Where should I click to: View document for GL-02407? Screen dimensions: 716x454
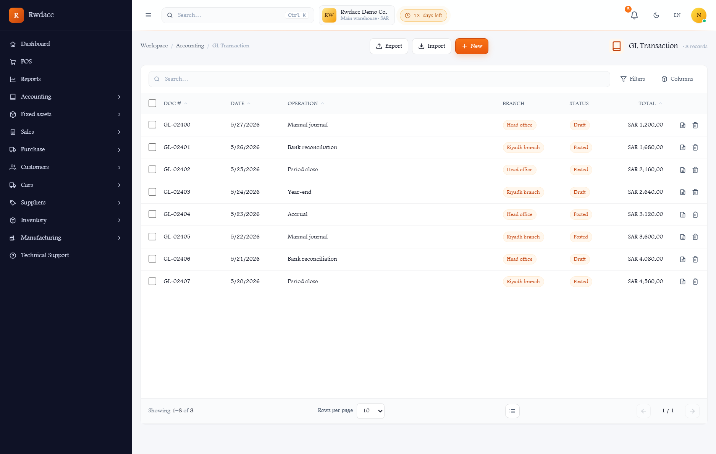click(x=683, y=282)
